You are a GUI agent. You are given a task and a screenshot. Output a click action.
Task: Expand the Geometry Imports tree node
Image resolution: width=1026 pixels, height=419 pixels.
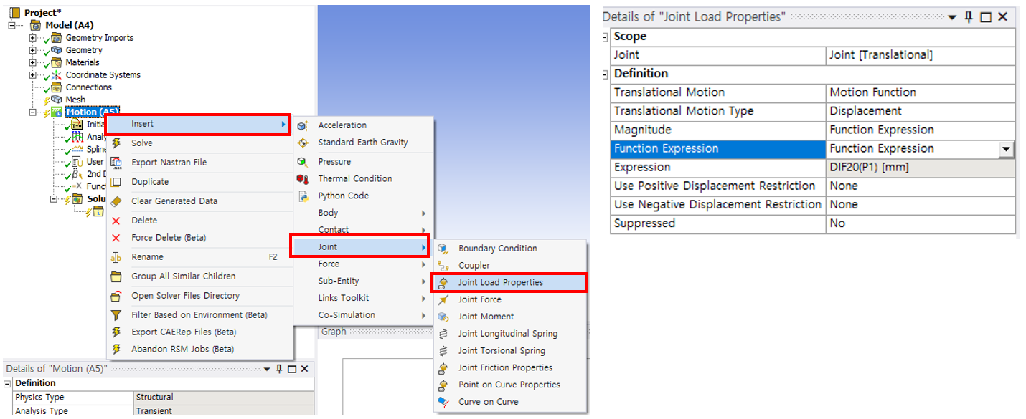pos(33,38)
